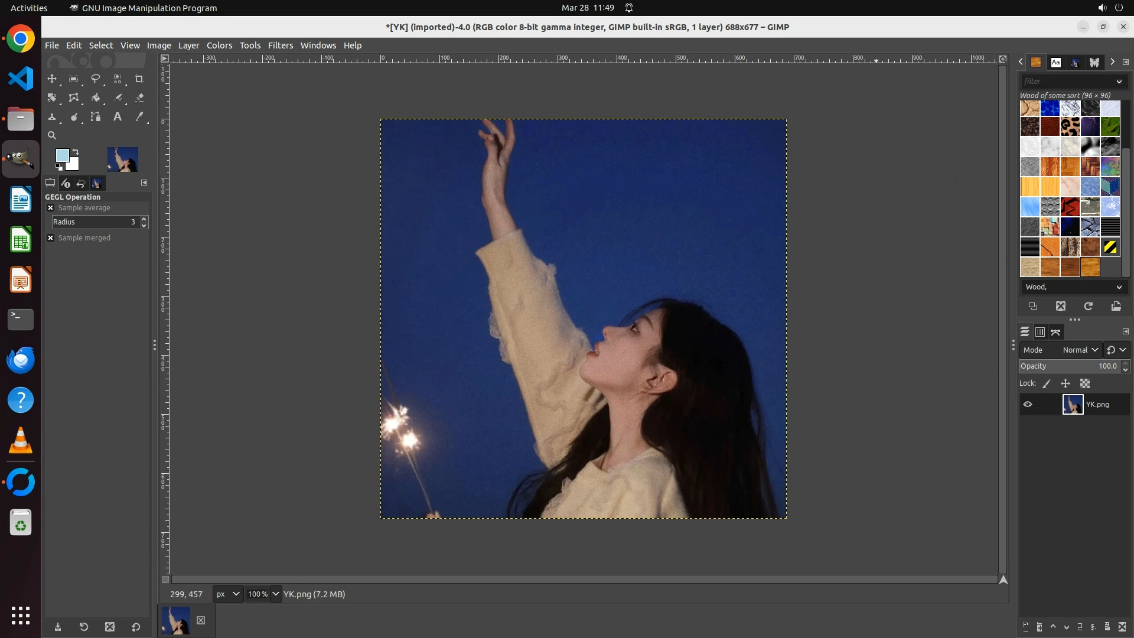This screenshot has width=1134, height=638.
Task: Expand the Wood pattern tag dropdown
Action: coord(1119,287)
